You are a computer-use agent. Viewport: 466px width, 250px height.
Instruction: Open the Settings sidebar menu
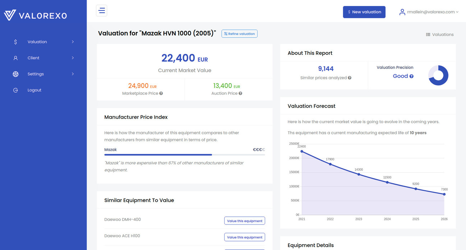pyautogui.click(x=43, y=74)
